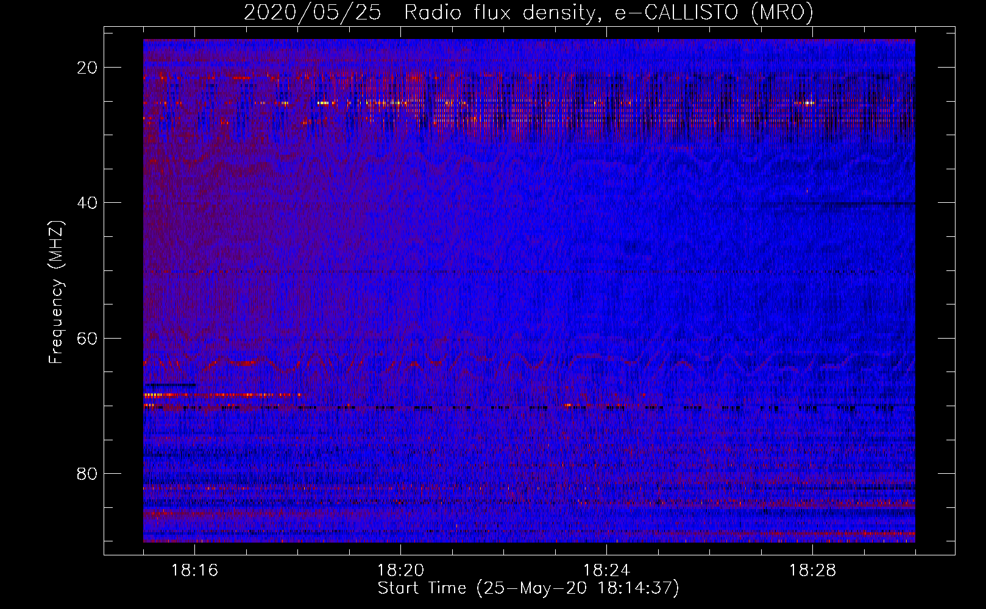Click the 80 MHz frequency tick label
Image resolution: width=986 pixels, height=609 pixels.
(x=87, y=474)
